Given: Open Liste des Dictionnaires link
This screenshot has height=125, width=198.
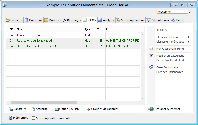Looking at the screenshot, I should [x=170, y=72].
